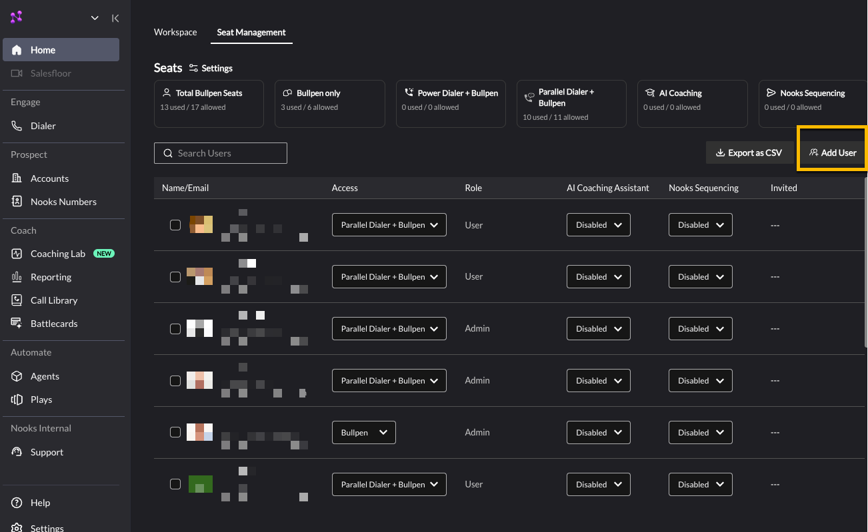Open AI Coaching Assistant dropdown on Bullpen row
This screenshot has height=532, width=868.
[599, 433]
